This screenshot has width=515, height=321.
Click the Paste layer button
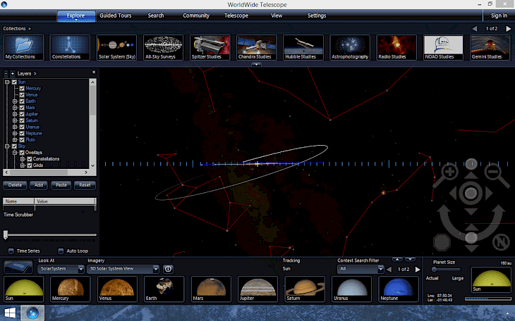[61, 185]
